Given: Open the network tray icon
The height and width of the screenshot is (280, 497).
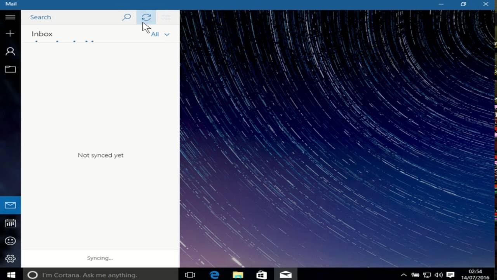Looking at the screenshot, I should 427,275.
